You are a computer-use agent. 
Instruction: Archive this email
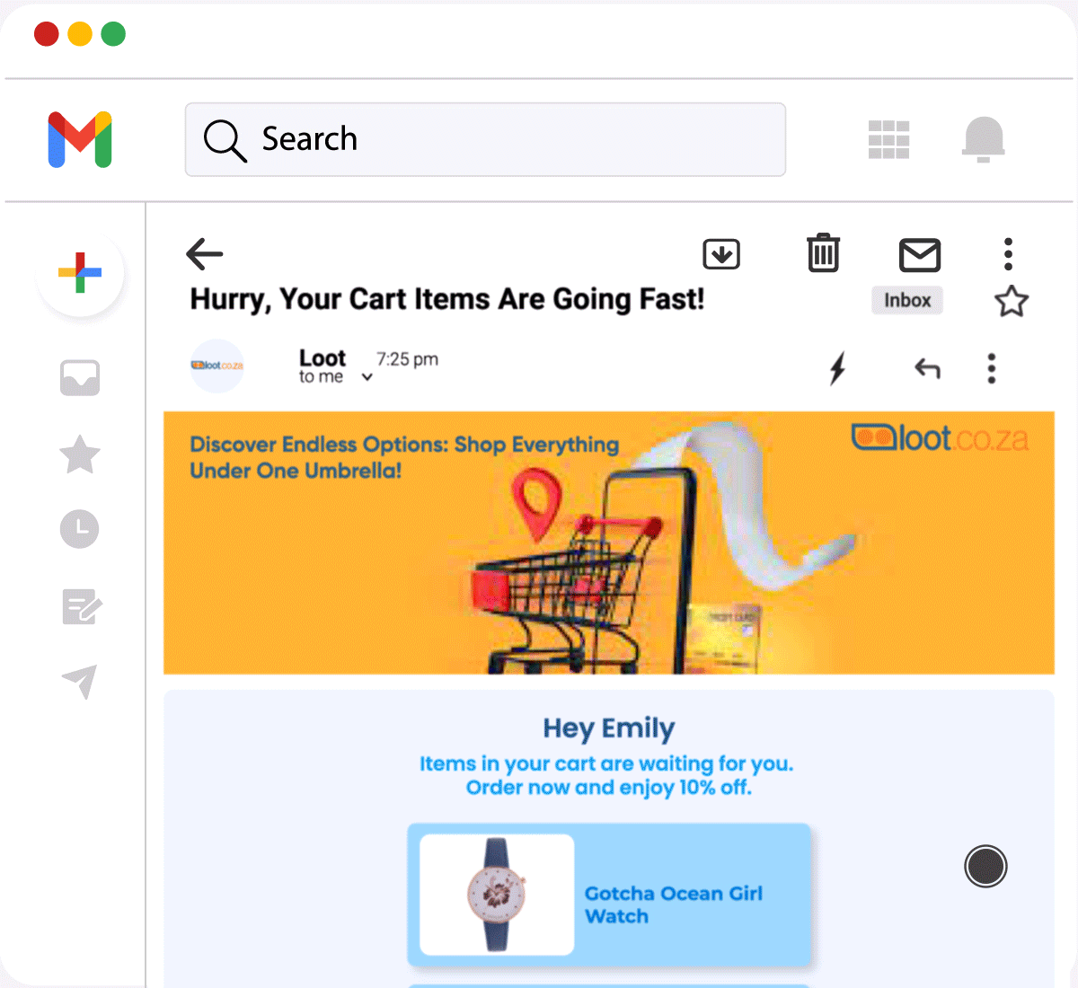[721, 254]
